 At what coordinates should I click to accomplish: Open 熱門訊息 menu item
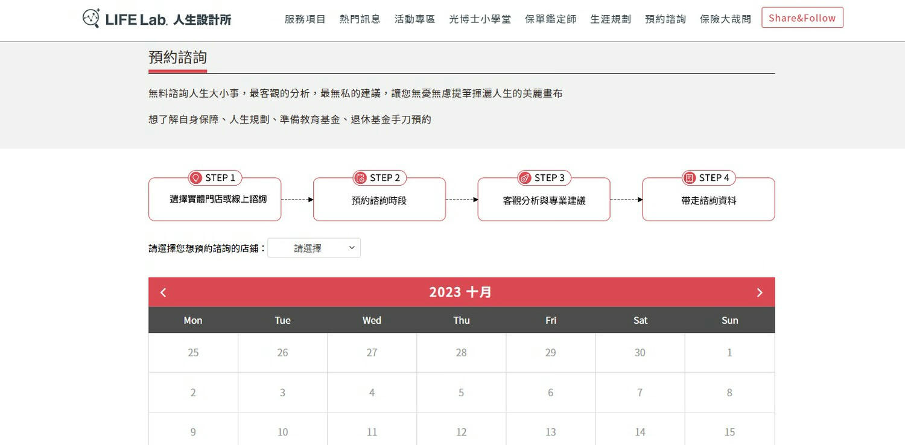click(360, 19)
